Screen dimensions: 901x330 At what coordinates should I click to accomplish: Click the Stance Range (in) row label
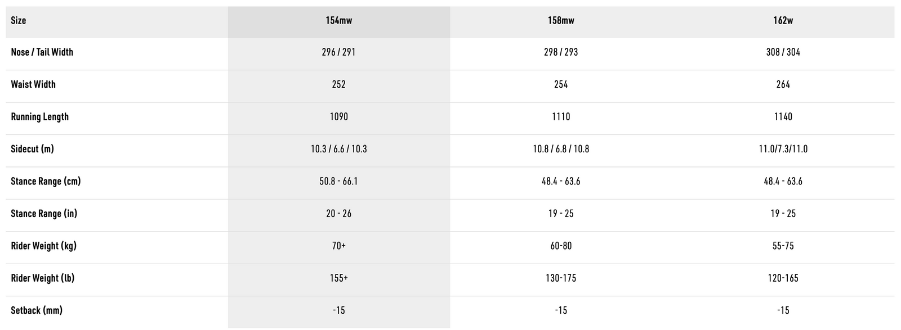(x=44, y=214)
